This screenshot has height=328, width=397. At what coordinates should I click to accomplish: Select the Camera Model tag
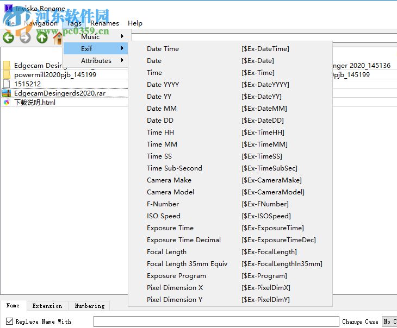pos(230,192)
